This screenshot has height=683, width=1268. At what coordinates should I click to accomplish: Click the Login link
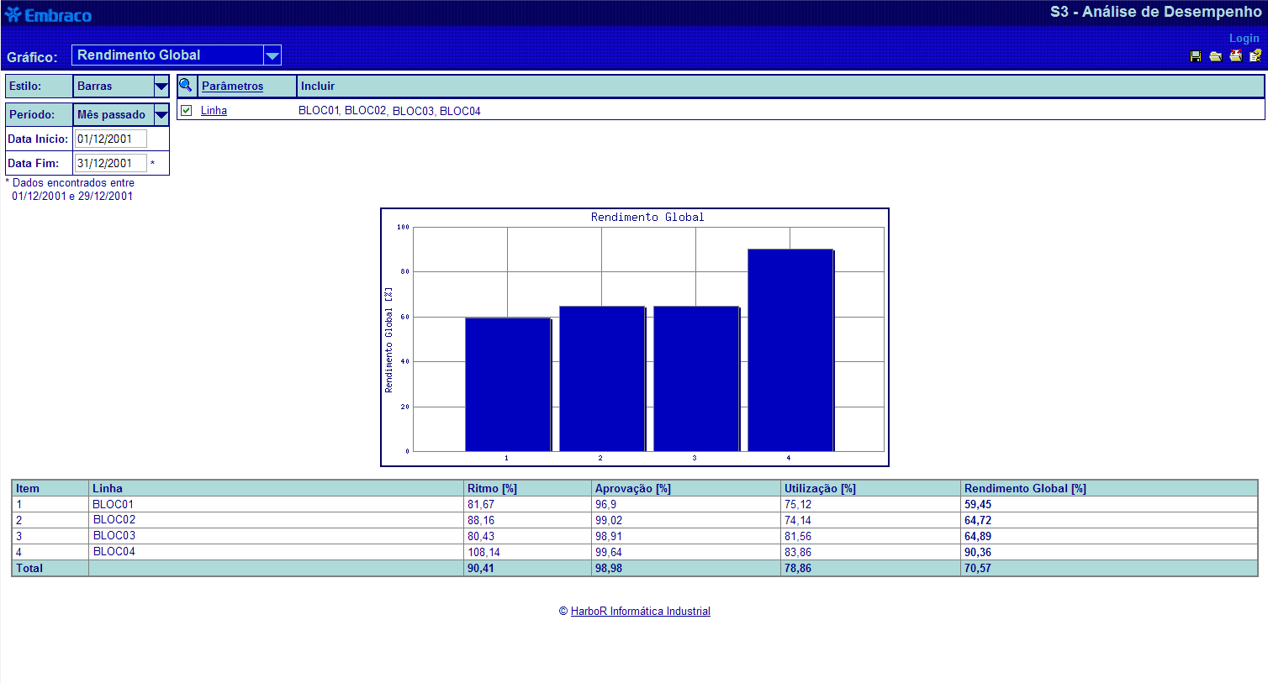(x=1244, y=38)
